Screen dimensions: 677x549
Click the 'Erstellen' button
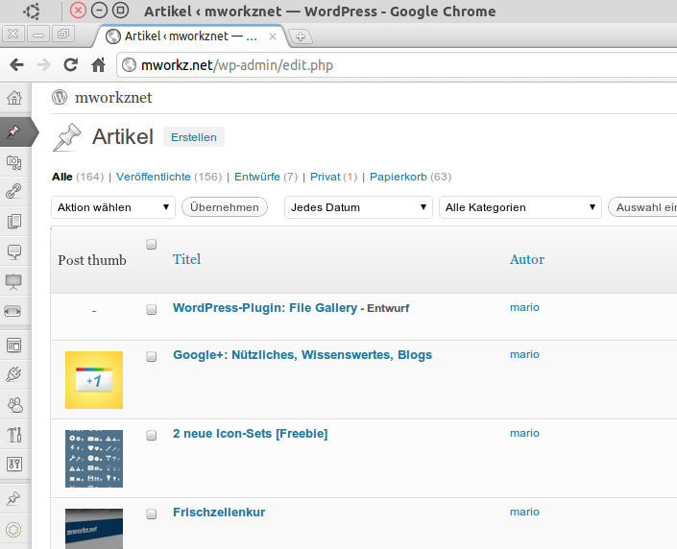pyautogui.click(x=193, y=137)
